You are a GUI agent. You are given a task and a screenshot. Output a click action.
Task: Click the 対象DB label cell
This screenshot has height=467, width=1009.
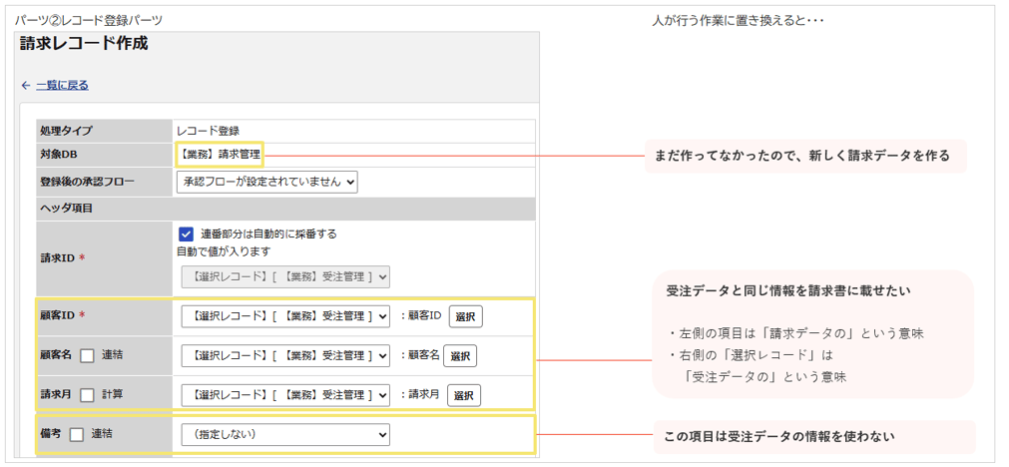(x=104, y=155)
